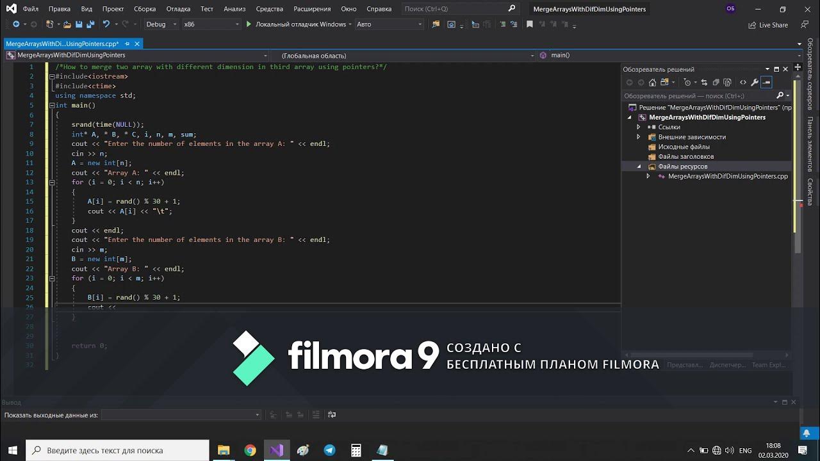
Task: Collapse the main() function outline at line 5
Action: pyautogui.click(x=52, y=105)
